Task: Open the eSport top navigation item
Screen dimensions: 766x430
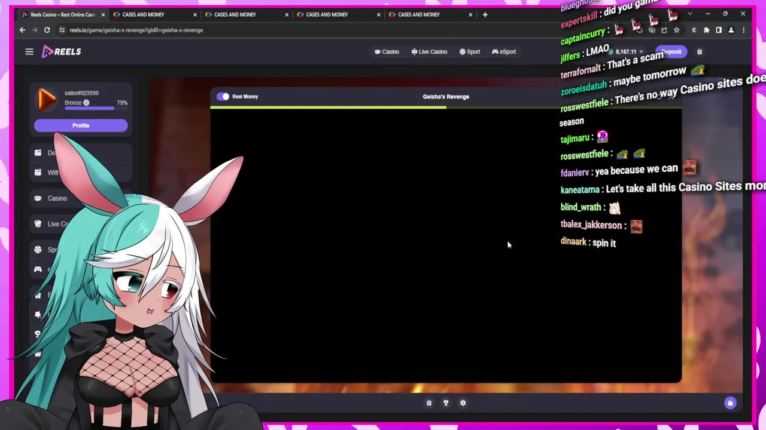Action: click(504, 52)
